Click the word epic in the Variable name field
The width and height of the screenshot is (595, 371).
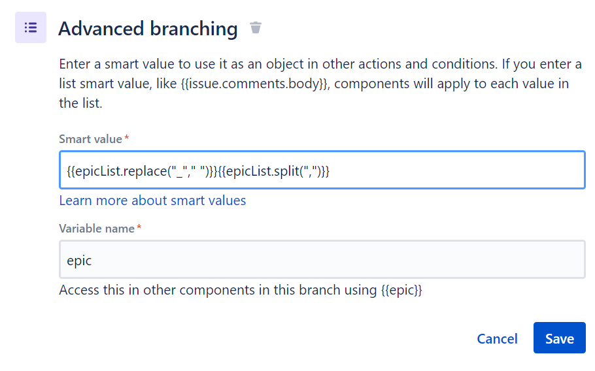coord(79,261)
